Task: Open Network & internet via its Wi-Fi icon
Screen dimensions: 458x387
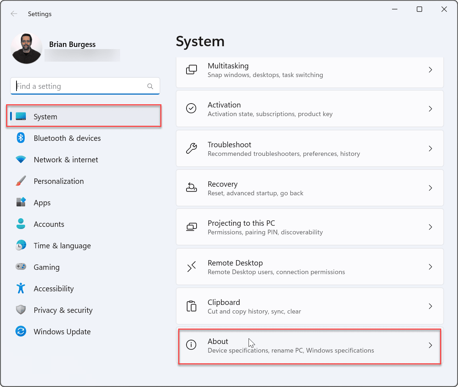Action: [x=21, y=159]
